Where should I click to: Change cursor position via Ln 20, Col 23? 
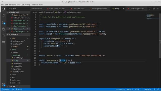click(120, 89)
